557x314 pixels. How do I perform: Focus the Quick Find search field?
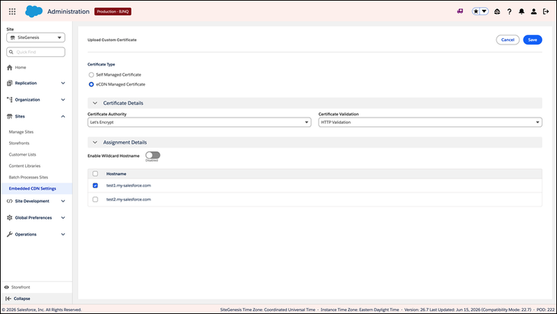coord(36,52)
